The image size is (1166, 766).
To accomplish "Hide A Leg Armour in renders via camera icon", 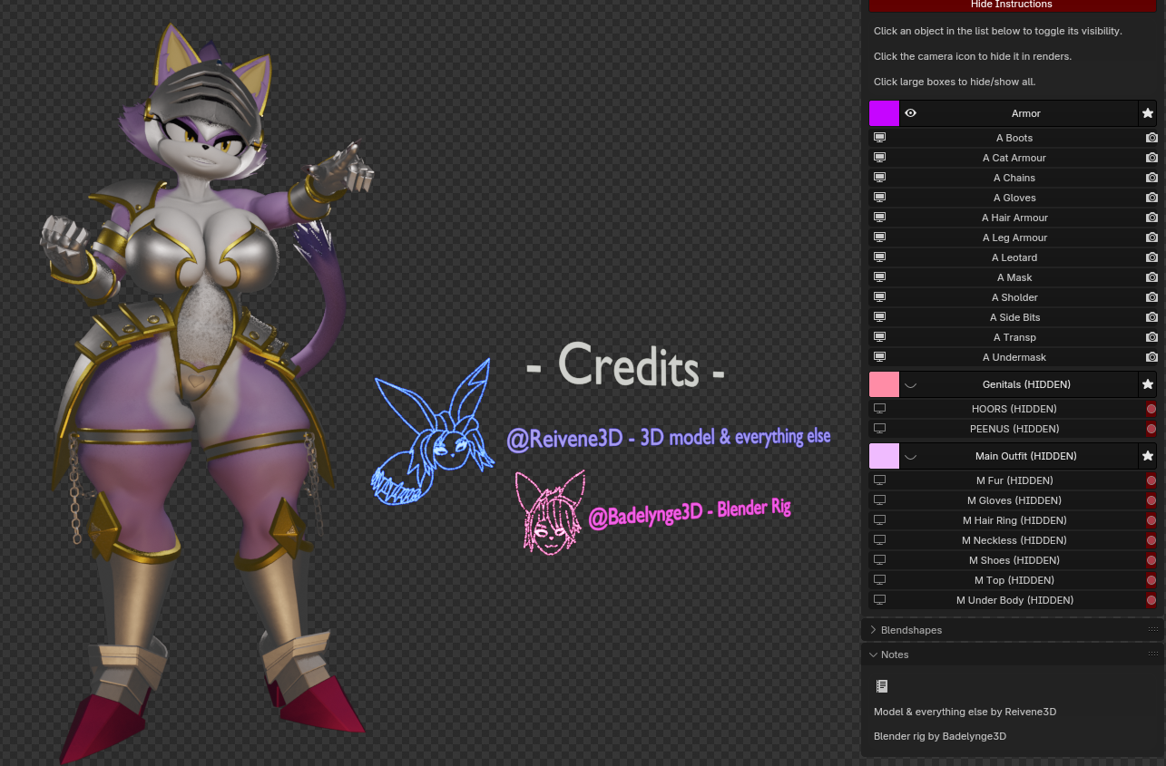I will (x=1151, y=238).
